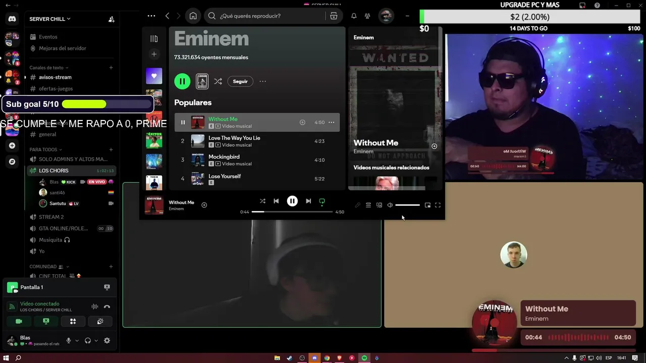Mute the Discord microphone
Screen dimensions: 646x363
pyautogui.click(x=69, y=340)
